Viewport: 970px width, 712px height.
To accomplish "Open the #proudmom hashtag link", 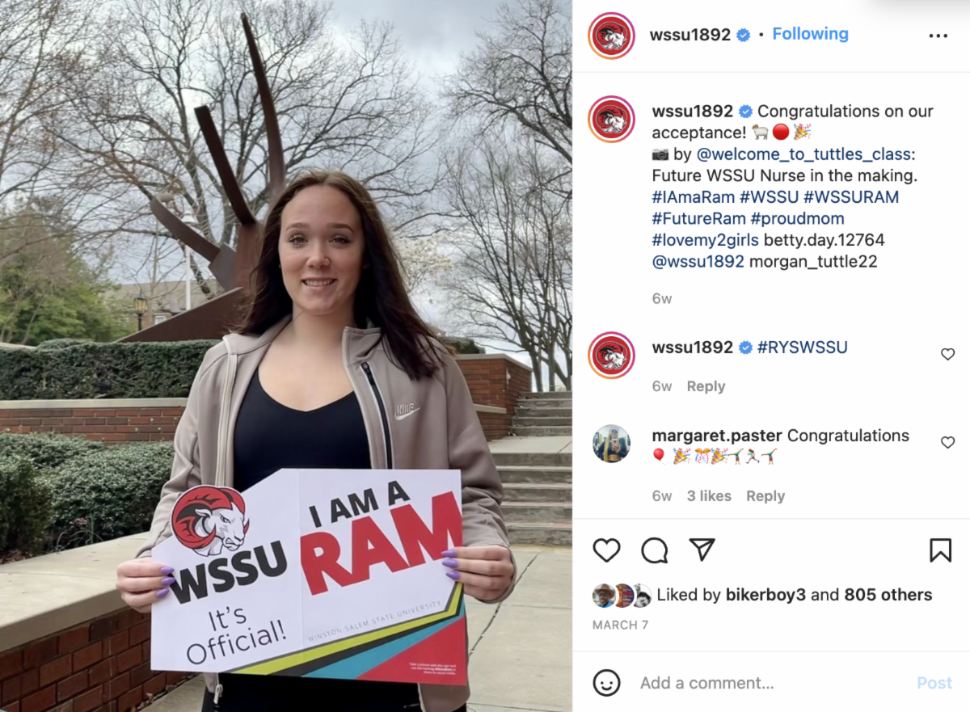I will click(797, 218).
